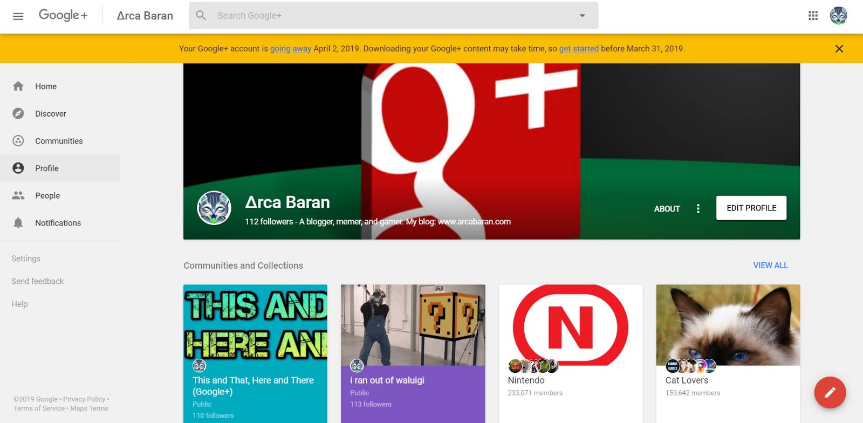The width and height of the screenshot is (863, 423).
Task: Click the ABOUT button on cover
Action: pyautogui.click(x=667, y=209)
